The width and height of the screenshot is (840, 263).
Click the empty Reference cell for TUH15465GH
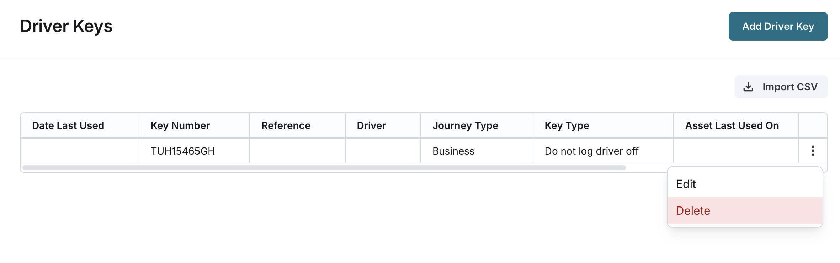[297, 151]
